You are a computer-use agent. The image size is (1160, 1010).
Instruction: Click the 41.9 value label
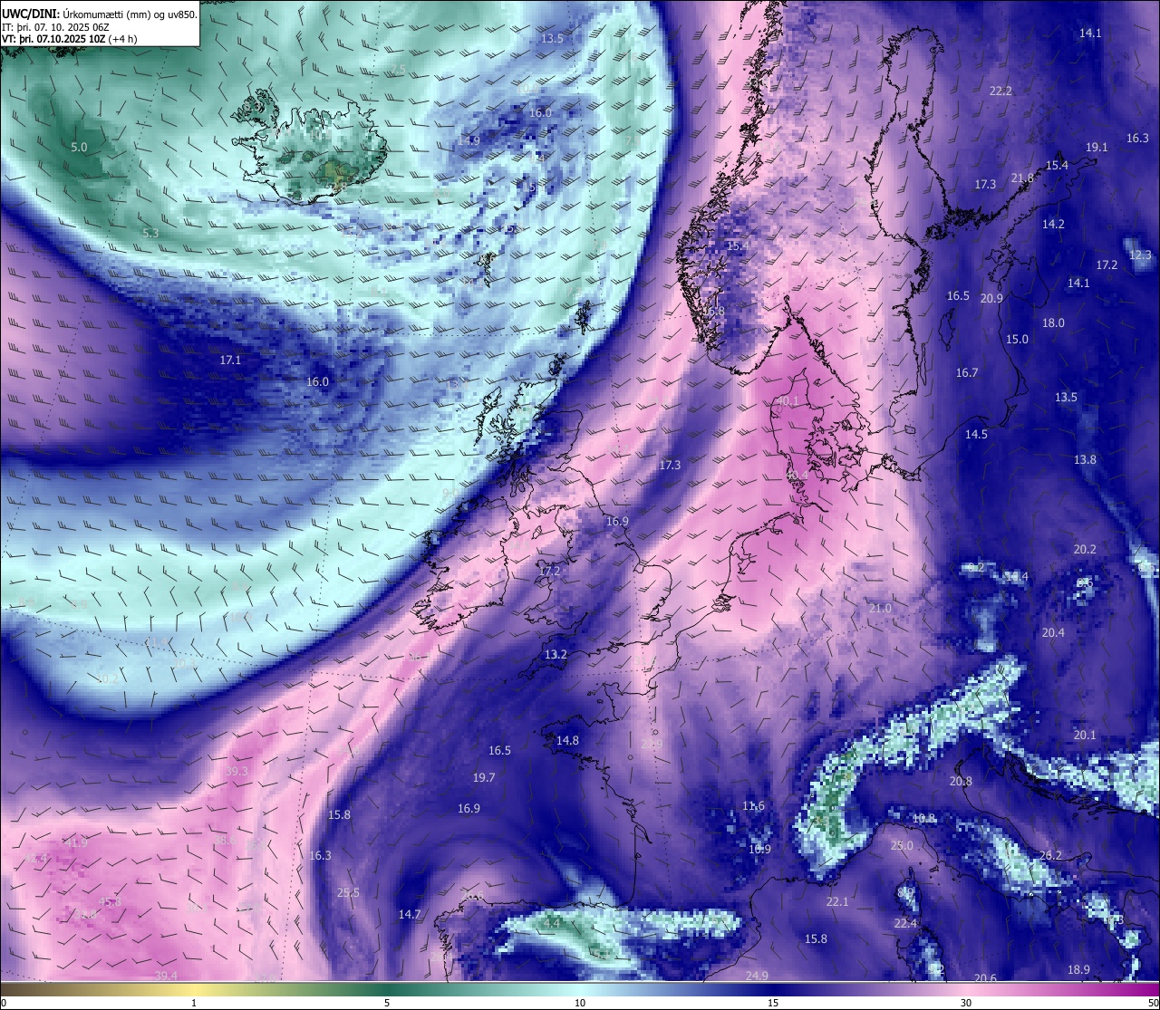click(76, 842)
